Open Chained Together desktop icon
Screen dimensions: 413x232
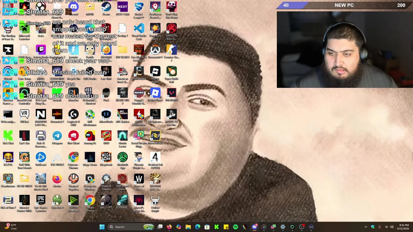(x=73, y=182)
